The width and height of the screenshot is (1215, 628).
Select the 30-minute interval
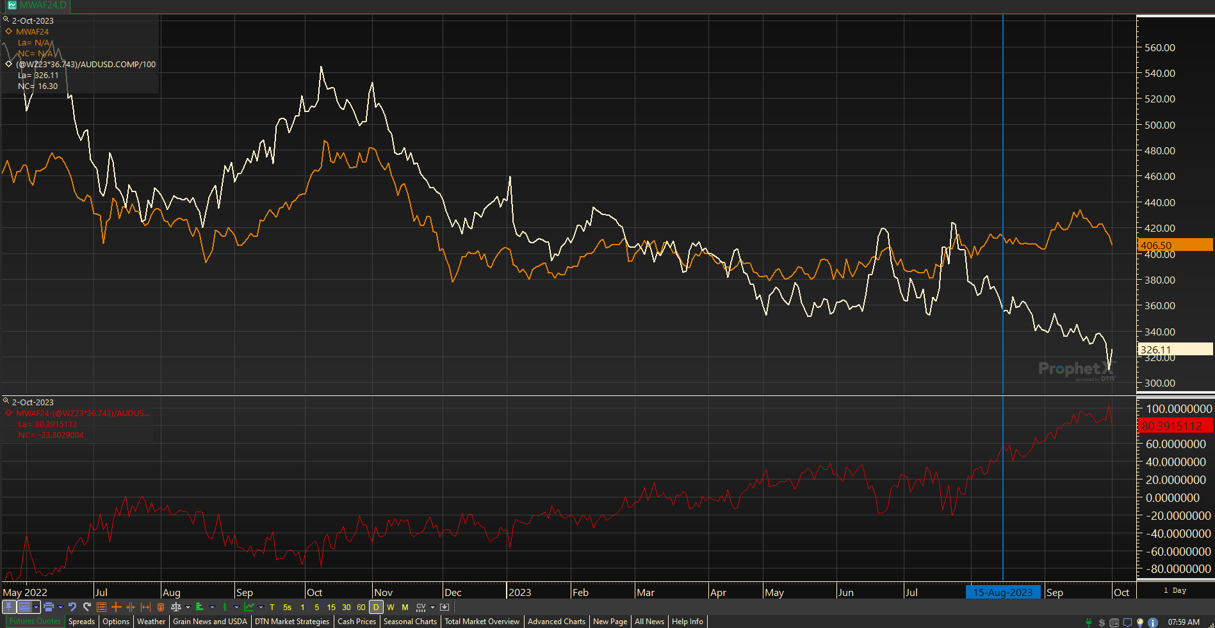346,607
